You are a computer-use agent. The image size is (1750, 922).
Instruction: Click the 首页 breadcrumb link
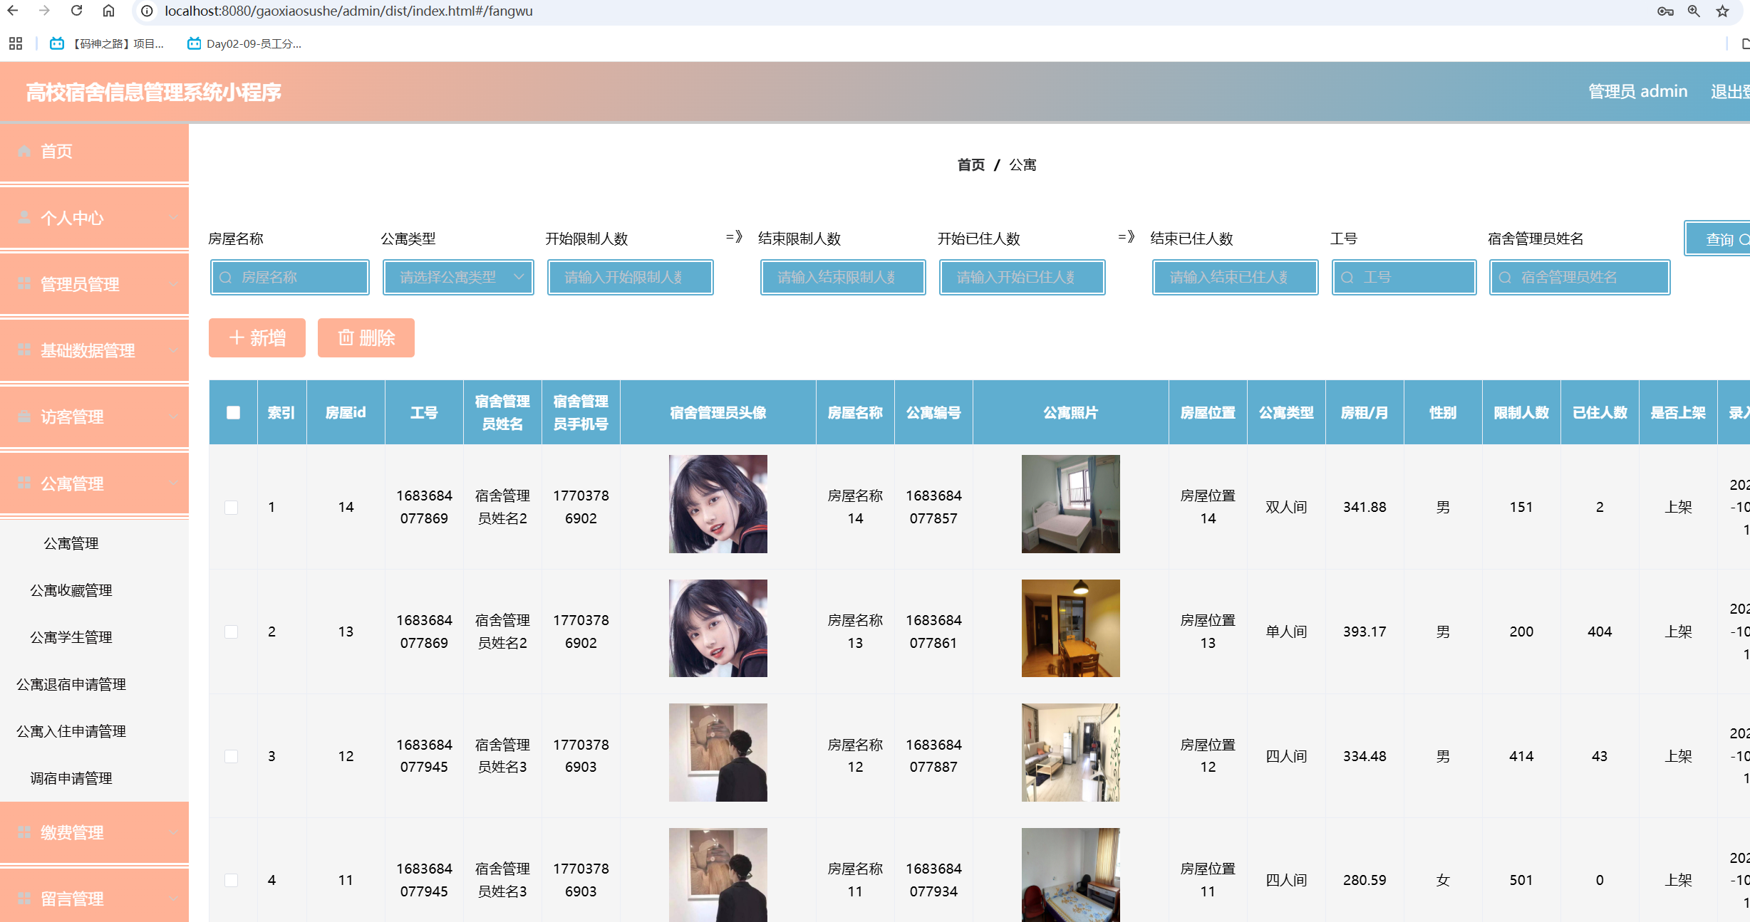coord(970,164)
